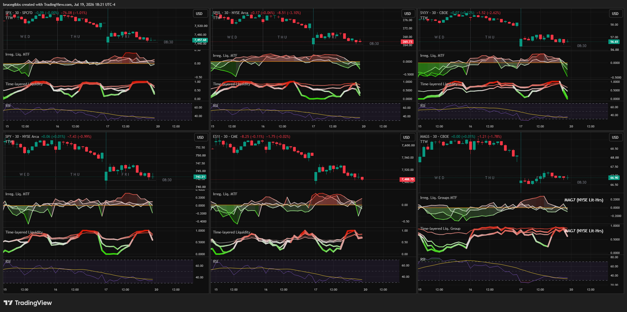Select the ES1! · 30 · CME symbol title
This screenshot has height=312, width=627.
pyautogui.click(x=225, y=137)
